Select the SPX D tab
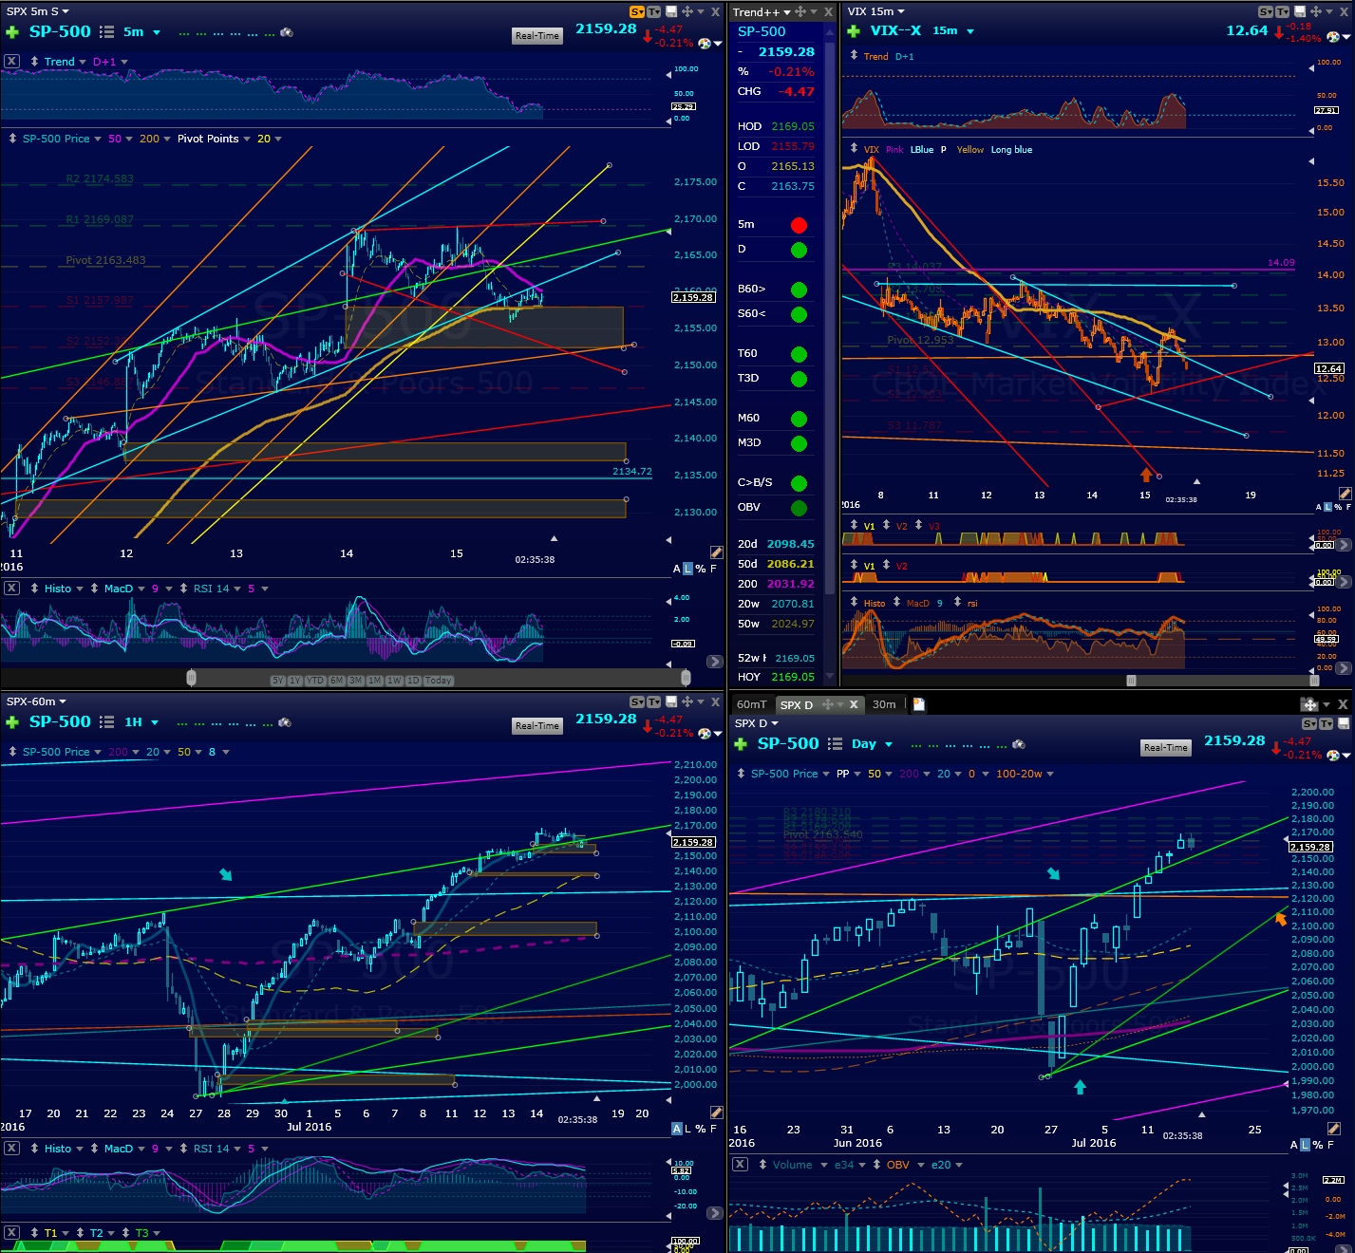Viewport: 1355px width, 1253px height. click(x=797, y=704)
